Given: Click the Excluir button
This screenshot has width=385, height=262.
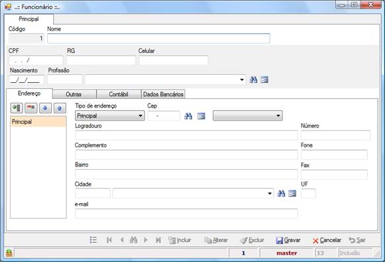Looking at the screenshot, I should click(252, 240).
